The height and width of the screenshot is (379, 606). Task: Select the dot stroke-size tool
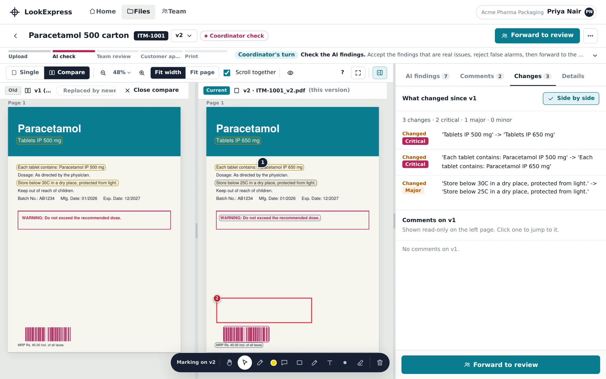[345, 363]
